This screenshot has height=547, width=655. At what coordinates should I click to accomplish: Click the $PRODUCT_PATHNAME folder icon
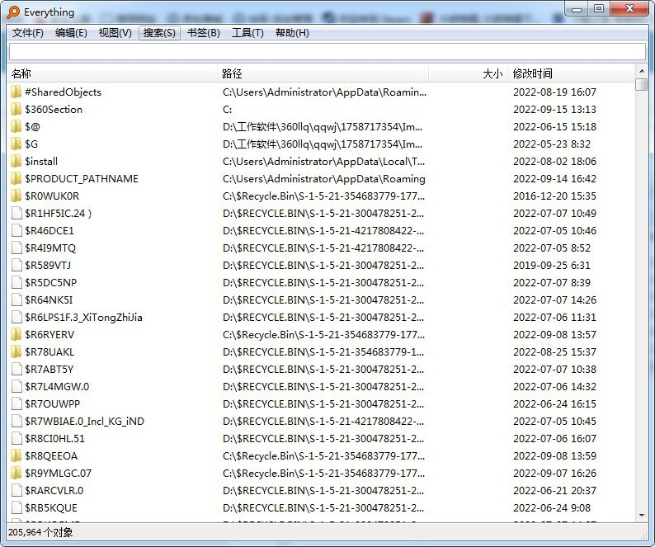point(16,179)
